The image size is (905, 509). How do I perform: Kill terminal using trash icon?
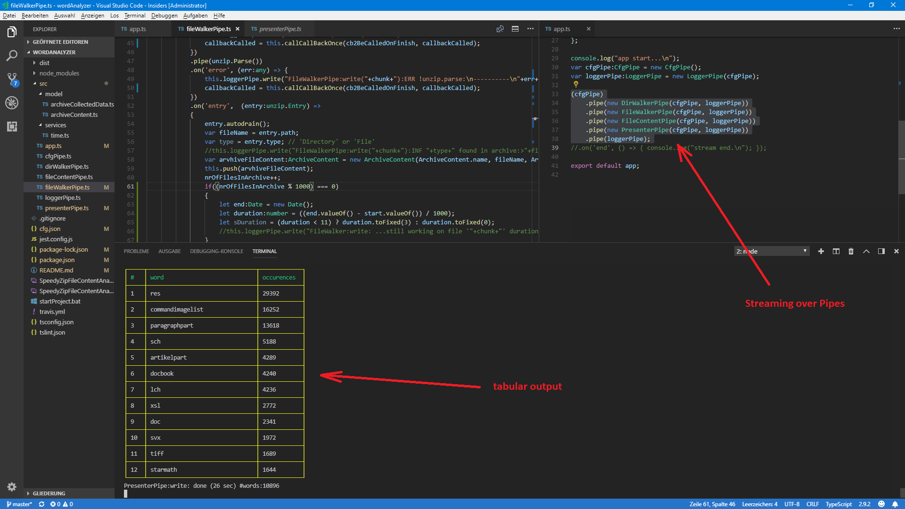coord(851,251)
